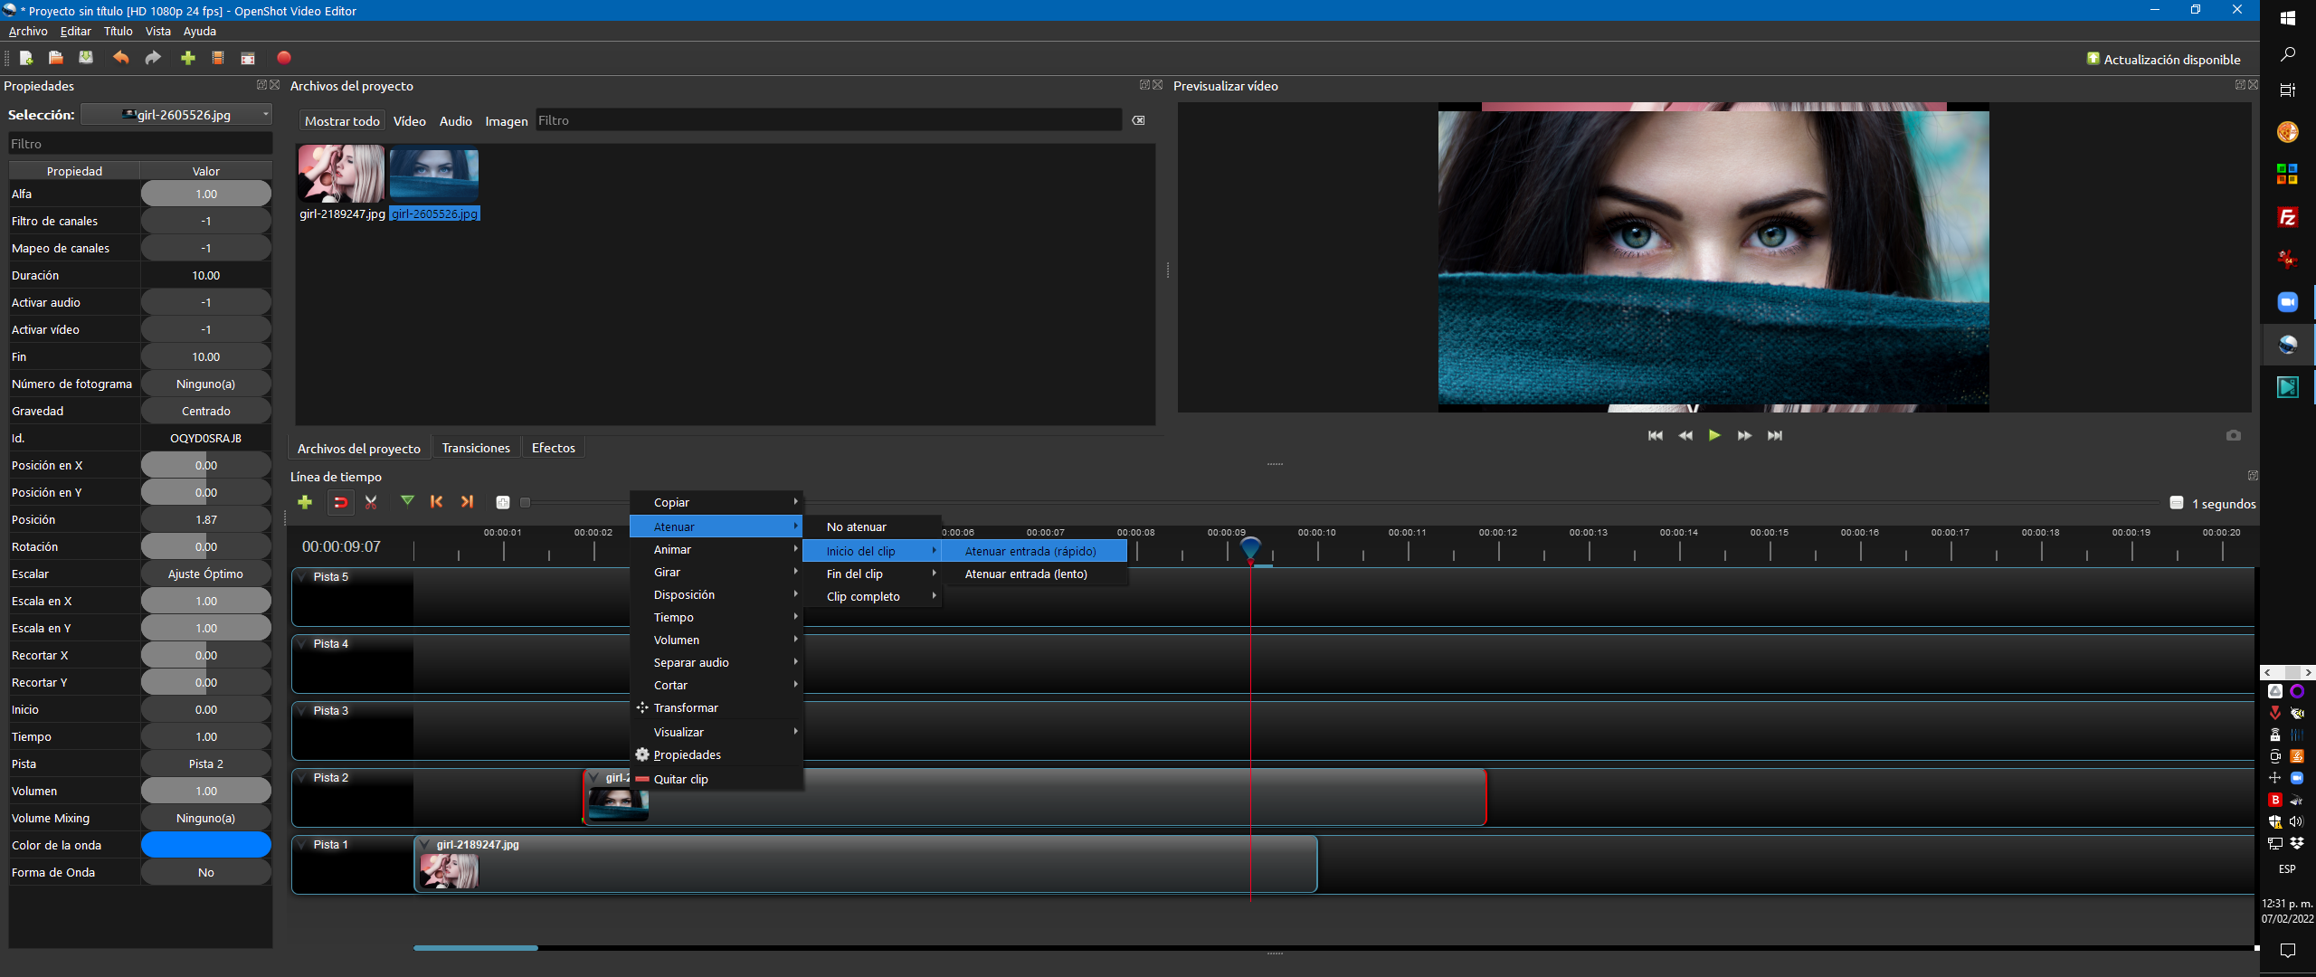Click the Actualización disponible notice
The image size is (2316, 977).
coord(2163,60)
